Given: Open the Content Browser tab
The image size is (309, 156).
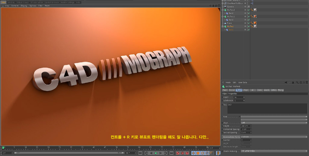Looking at the screenshot, I should point(52,2).
